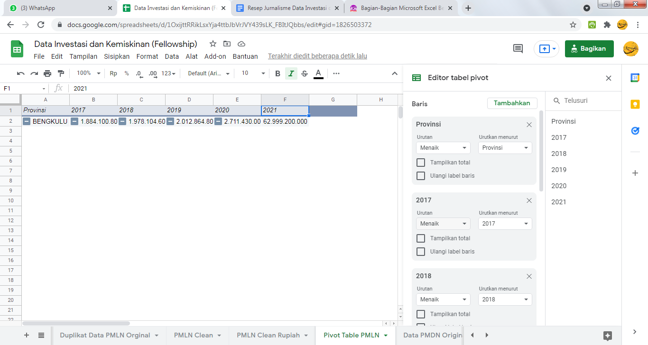Viewport: 648px width, 345px height.
Task: Open Urutan dropdown in Provinsi section
Action: pos(443,148)
